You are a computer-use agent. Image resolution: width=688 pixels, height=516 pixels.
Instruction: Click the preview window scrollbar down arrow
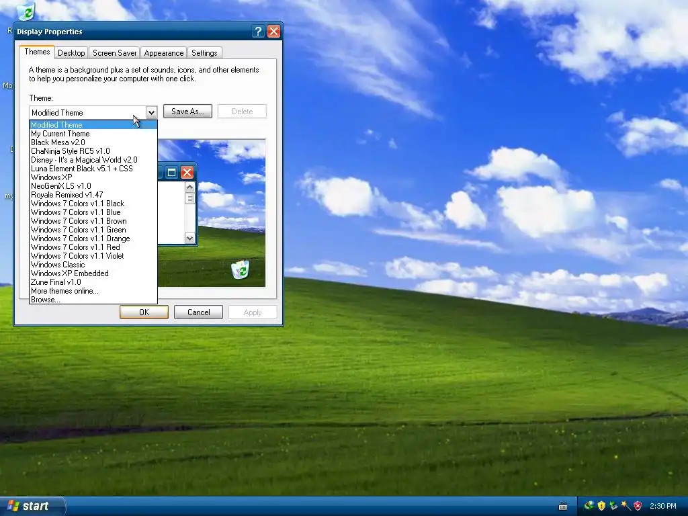pyautogui.click(x=189, y=239)
